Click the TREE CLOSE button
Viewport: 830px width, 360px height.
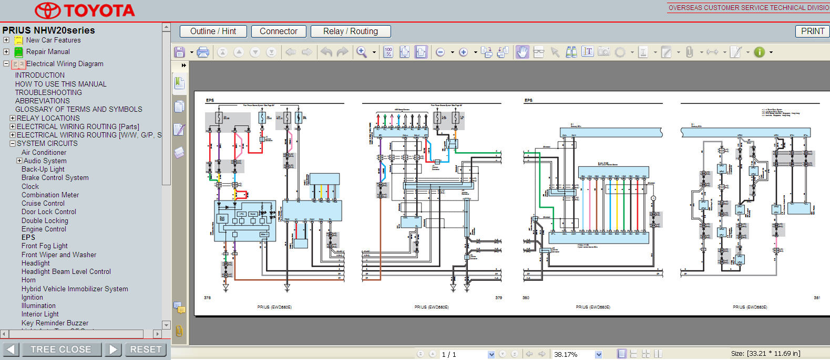coord(60,350)
